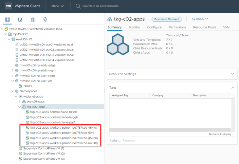Screen dimensions: 239x164
Task: Click the datacenter icon for mp-f5-dc01
Action: coord(10,34)
